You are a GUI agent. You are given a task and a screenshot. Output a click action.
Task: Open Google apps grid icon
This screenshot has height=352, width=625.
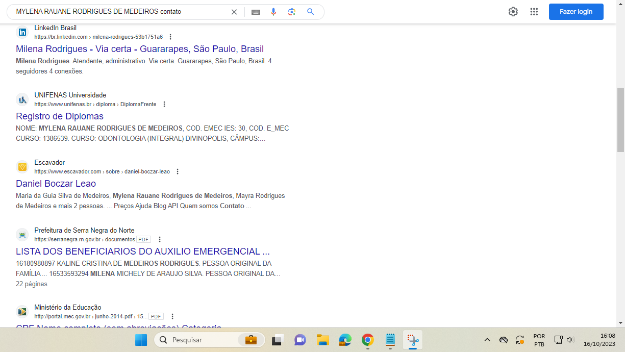click(534, 12)
